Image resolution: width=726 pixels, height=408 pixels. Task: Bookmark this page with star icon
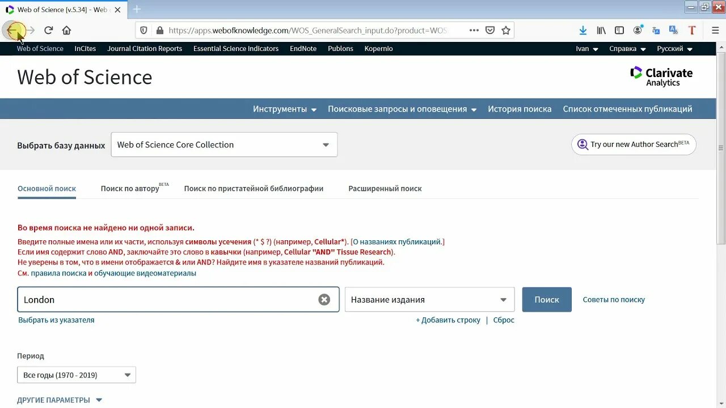(506, 31)
